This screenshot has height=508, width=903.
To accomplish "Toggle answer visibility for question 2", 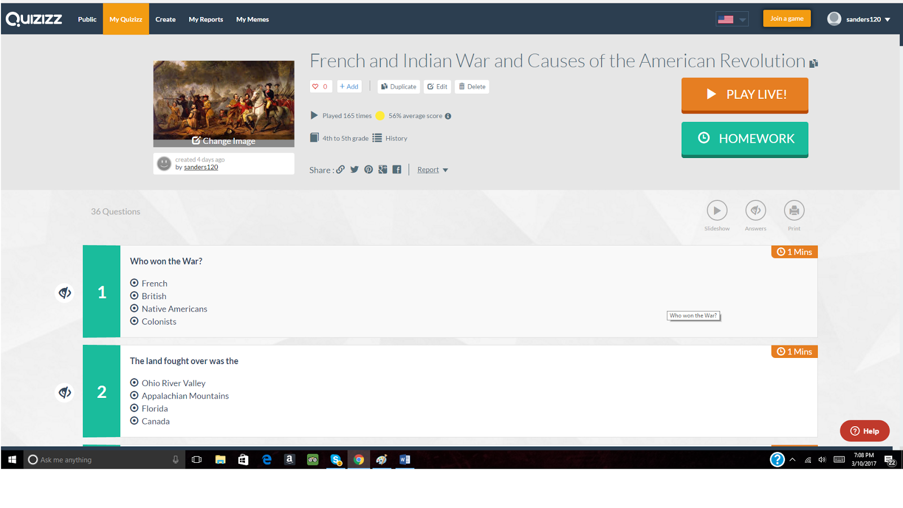I will click(65, 392).
